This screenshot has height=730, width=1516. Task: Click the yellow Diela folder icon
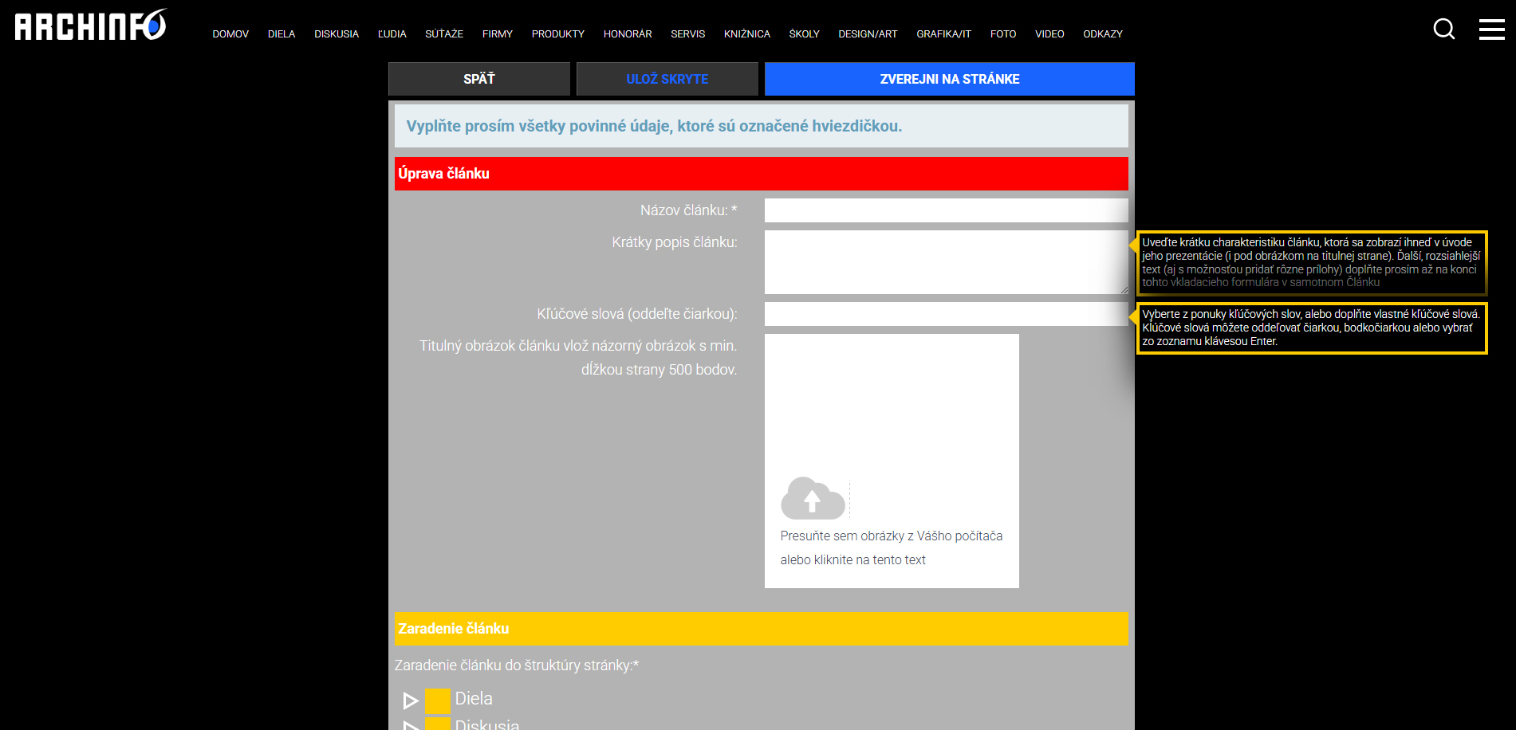pos(438,700)
